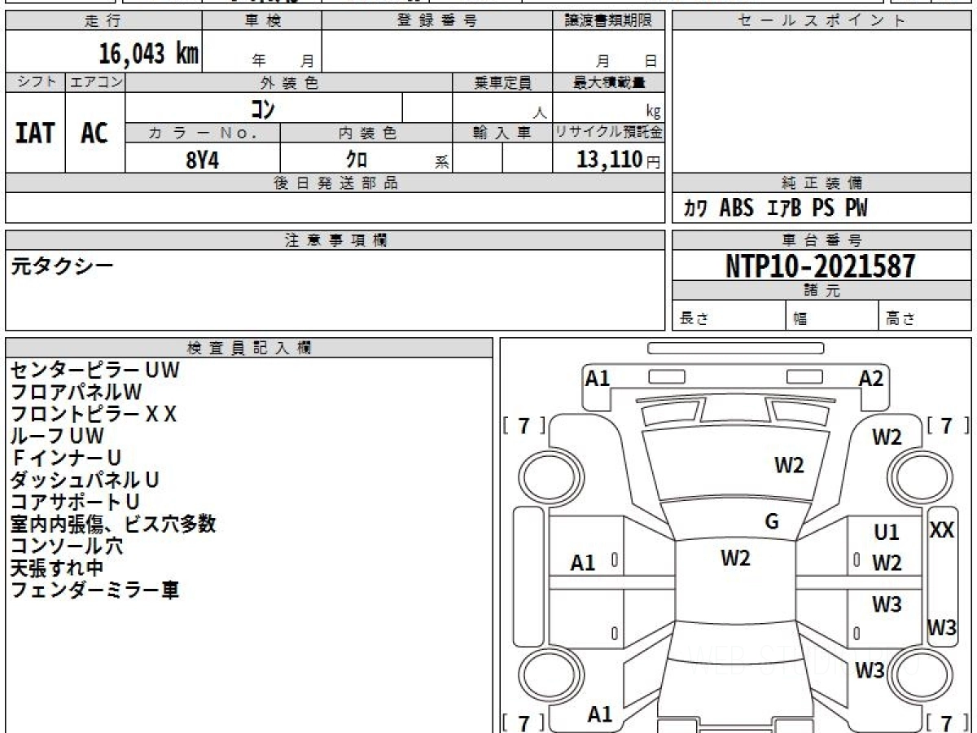Click the 譲渡書類期限 header
The height and width of the screenshot is (733, 977).
[x=609, y=21]
